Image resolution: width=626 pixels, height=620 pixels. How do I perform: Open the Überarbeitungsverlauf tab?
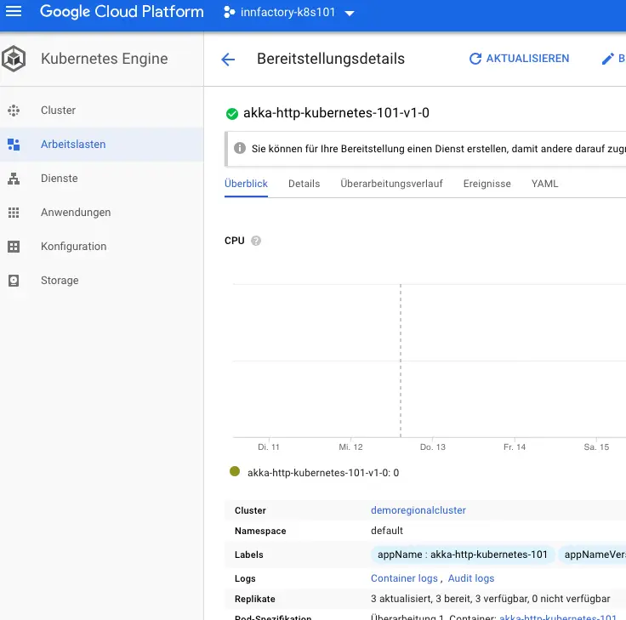[391, 184]
